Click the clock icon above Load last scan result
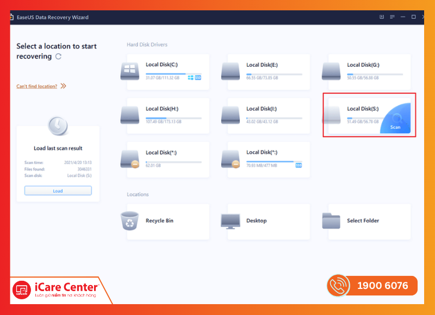 point(58,126)
